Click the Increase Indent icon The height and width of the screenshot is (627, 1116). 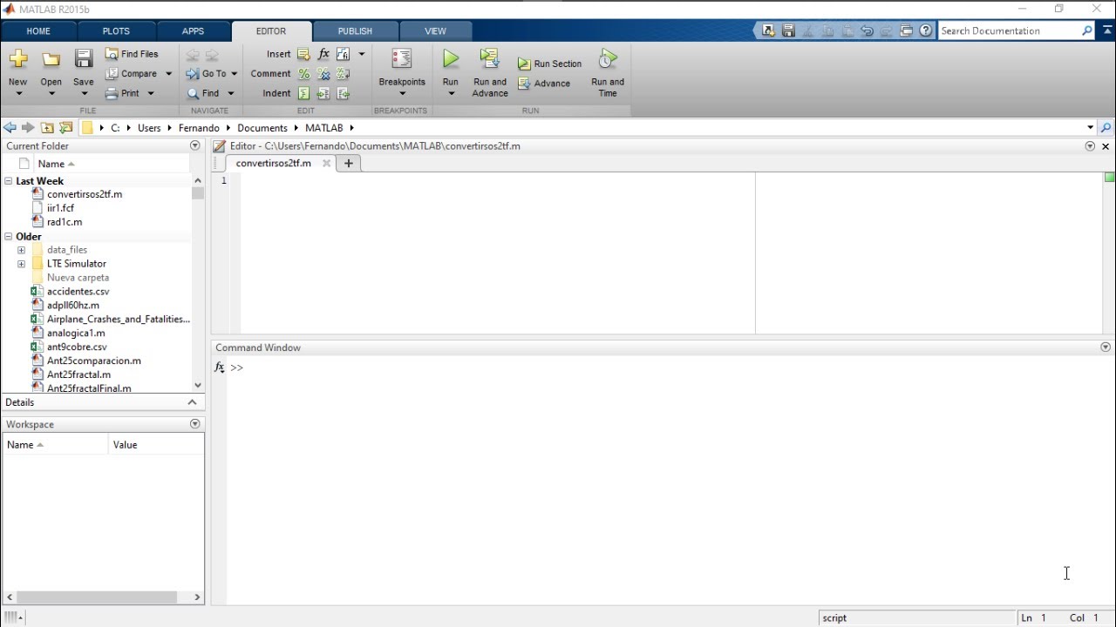pos(323,93)
